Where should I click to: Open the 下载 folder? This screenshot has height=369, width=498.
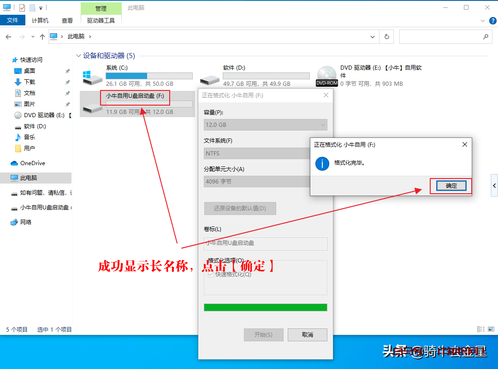coord(29,82)
